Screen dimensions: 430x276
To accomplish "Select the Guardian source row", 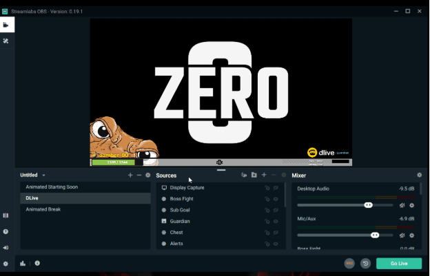I will click(221, 222).
